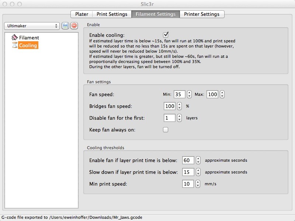Zoom the Slic3r window

(20, 4)
